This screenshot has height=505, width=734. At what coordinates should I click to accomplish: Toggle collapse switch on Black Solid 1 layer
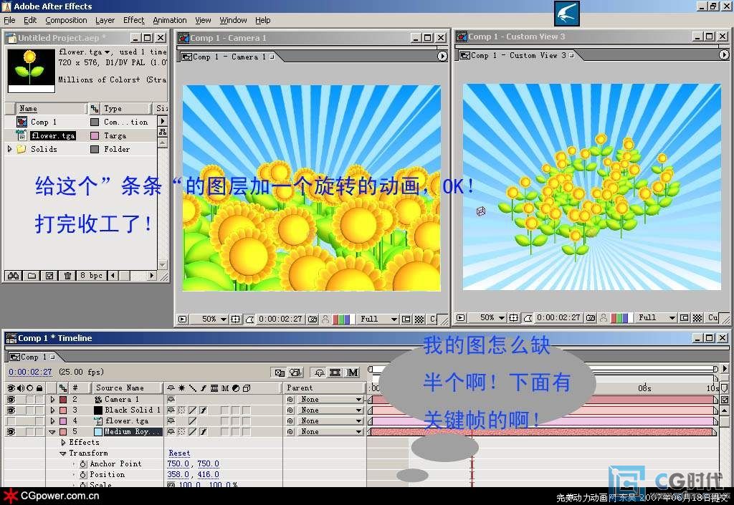click(181, 410)
